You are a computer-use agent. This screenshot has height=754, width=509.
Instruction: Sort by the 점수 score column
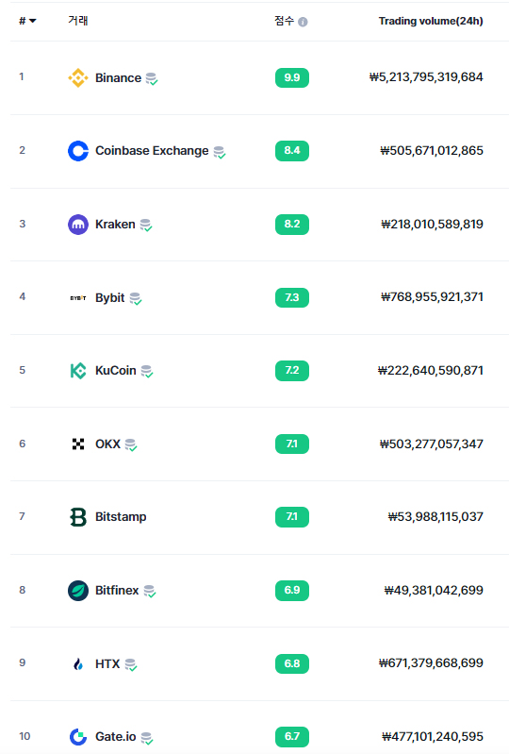(x=284, y=21)
